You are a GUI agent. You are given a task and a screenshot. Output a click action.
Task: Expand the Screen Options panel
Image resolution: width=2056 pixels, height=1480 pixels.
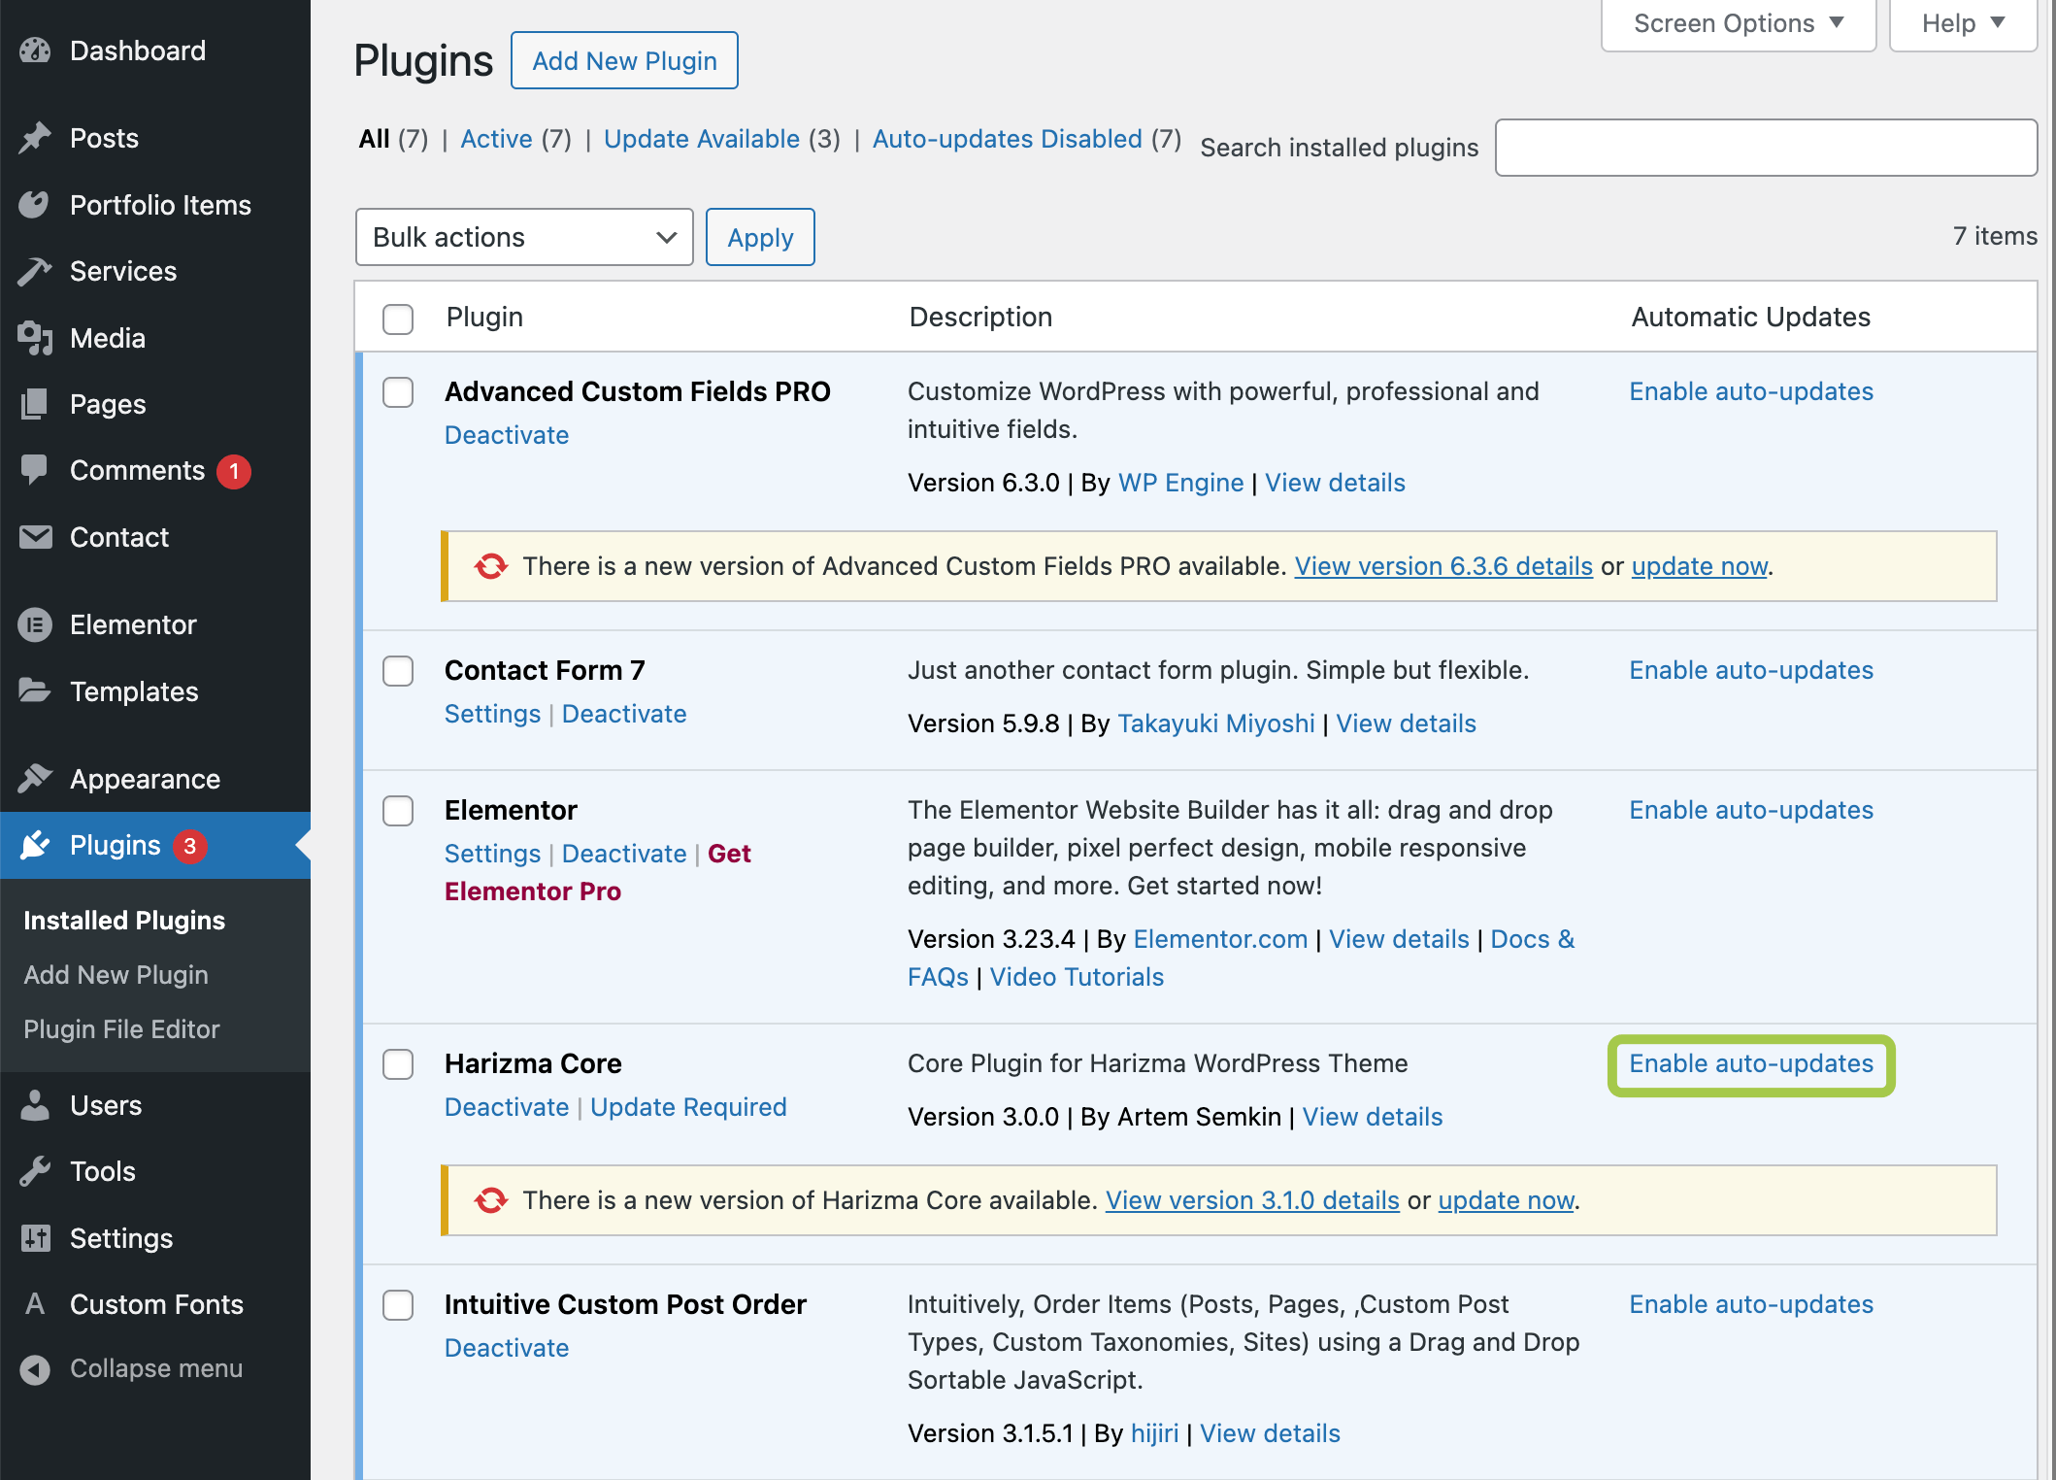coord(1738,23)
